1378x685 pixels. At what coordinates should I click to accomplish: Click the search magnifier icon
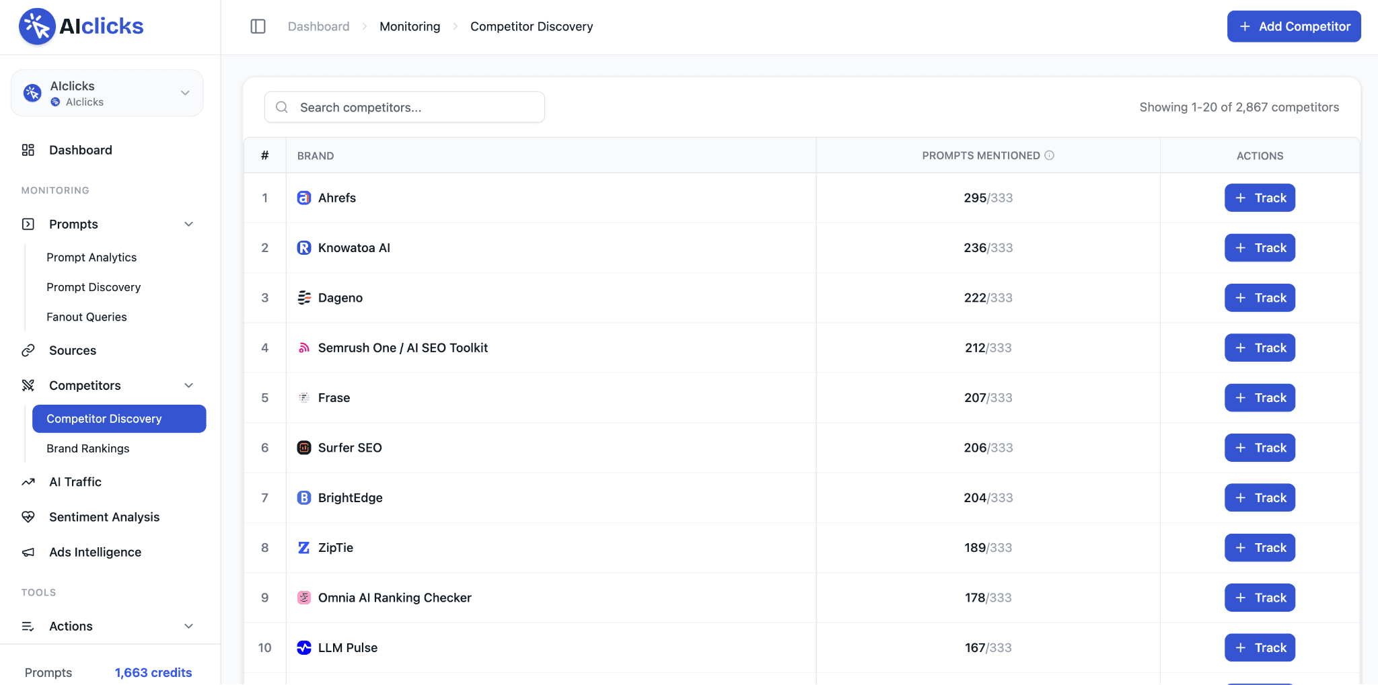[x=282, y=107]
